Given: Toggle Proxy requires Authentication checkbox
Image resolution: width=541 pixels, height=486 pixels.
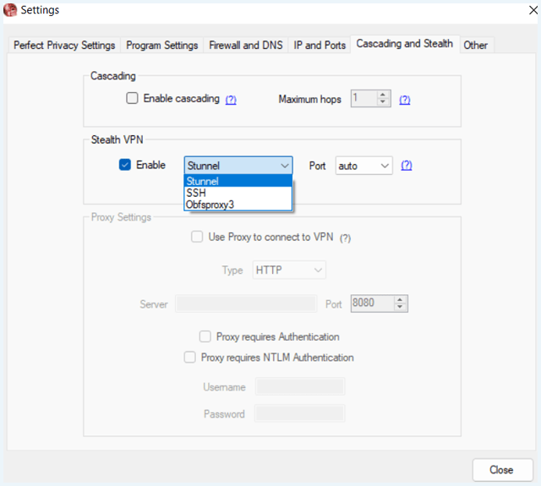Looking at the screenshot, I should click(205, 336).
